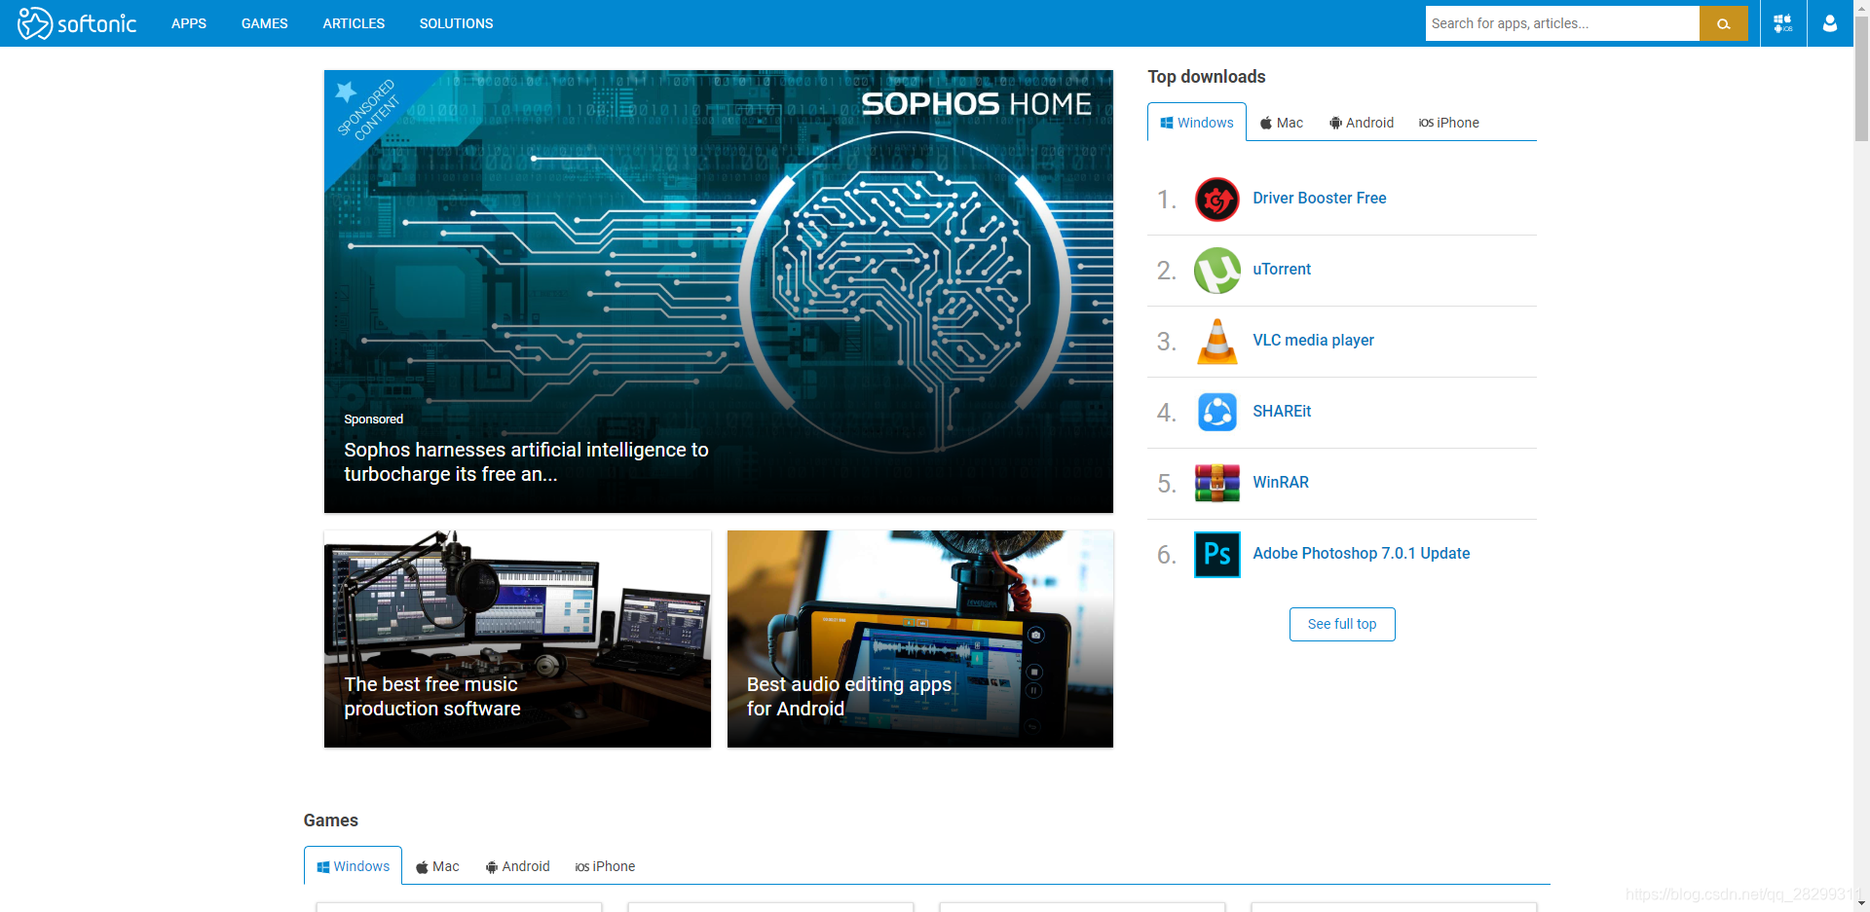1870x912 pixels.
Task: Open the VLC media player link
Action: (1313, 341)
